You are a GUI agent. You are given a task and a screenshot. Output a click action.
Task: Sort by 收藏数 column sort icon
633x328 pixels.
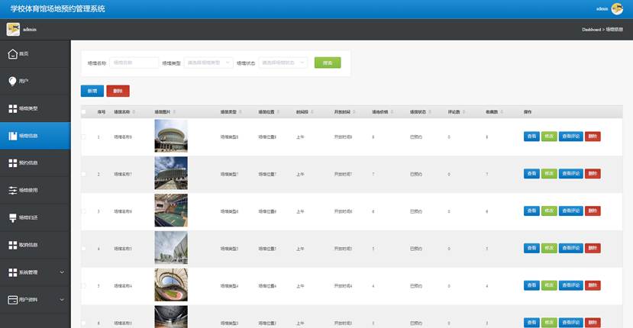502,112
